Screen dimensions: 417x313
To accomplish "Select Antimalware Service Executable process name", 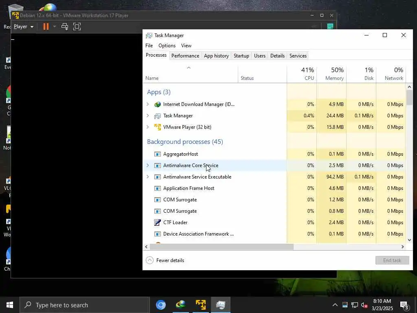I will pyautogui.click(x=197, y=177).
